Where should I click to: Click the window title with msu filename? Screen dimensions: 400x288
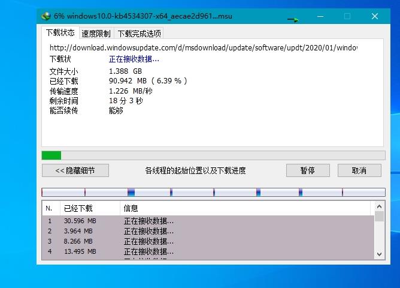(143, 16)
